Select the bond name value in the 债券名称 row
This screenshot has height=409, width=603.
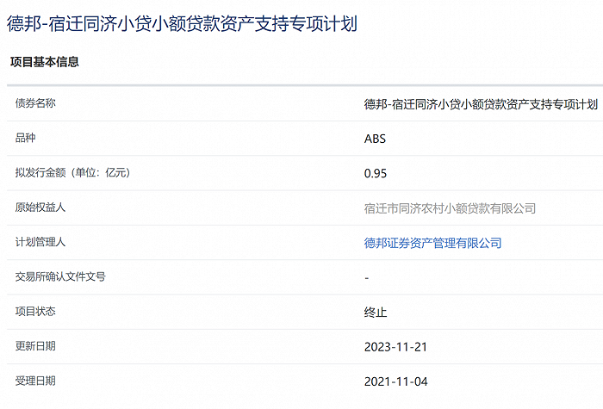(481, 104)
